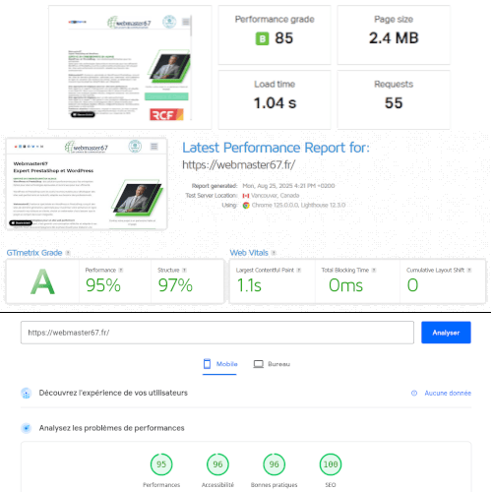Image resolution: width=492 pixels, height=492 pixels.
Task: Click the 1.1s Largest Contentful Paint value
Action: coord(249,285)
